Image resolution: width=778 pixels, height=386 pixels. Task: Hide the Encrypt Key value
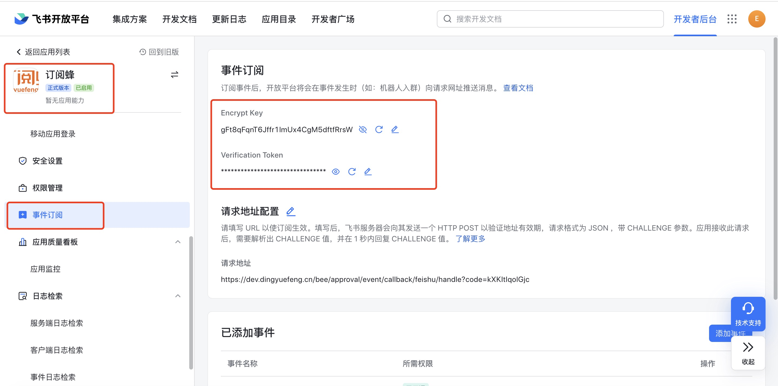tap(363, 129)
